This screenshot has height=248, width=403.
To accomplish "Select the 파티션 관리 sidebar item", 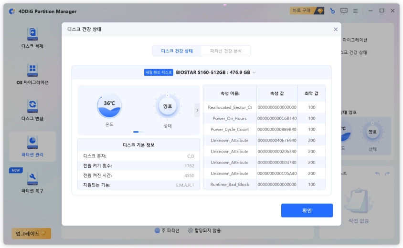I will 32,146.
